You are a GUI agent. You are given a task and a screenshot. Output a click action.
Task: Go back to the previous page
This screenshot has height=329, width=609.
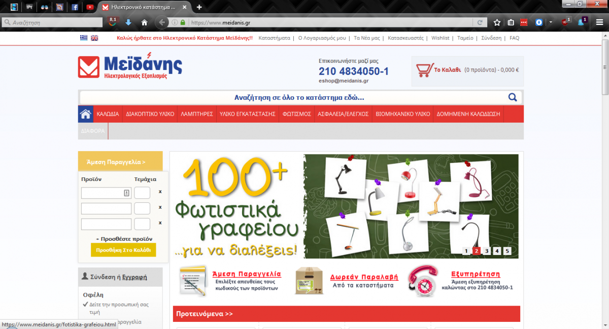pyautogui.click(x=162, y=22)
